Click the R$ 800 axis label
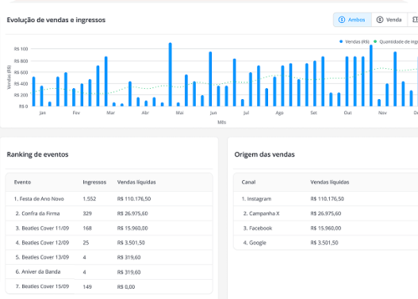 coord(21,61)
